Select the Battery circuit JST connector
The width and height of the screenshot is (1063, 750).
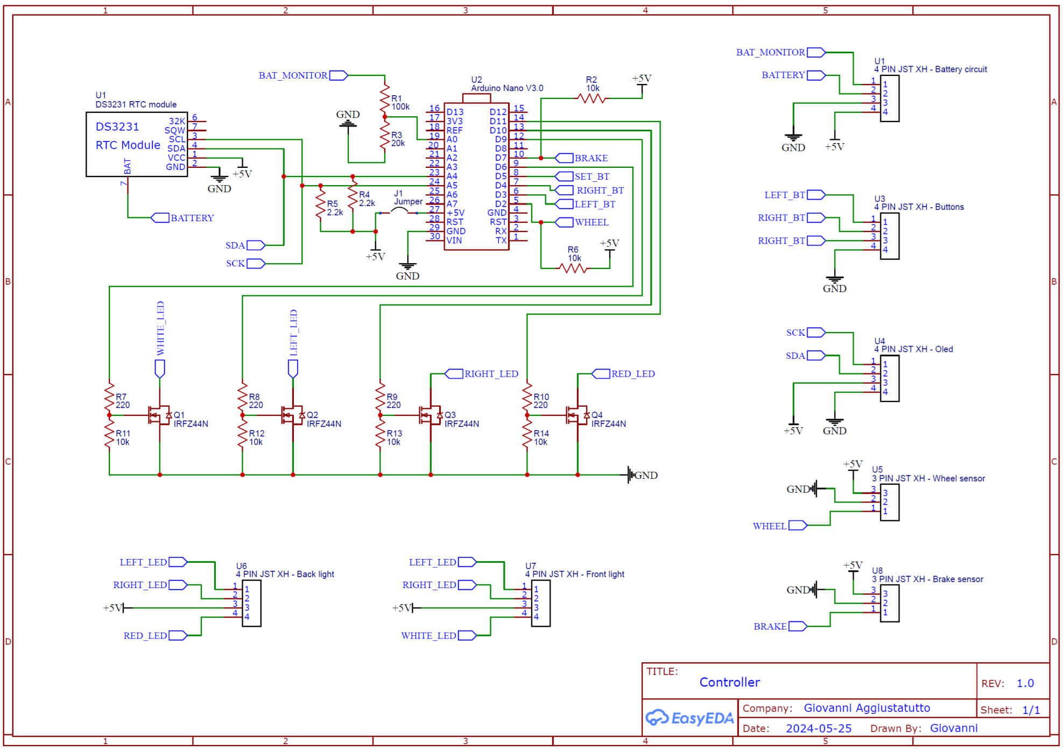click(889, 98)
